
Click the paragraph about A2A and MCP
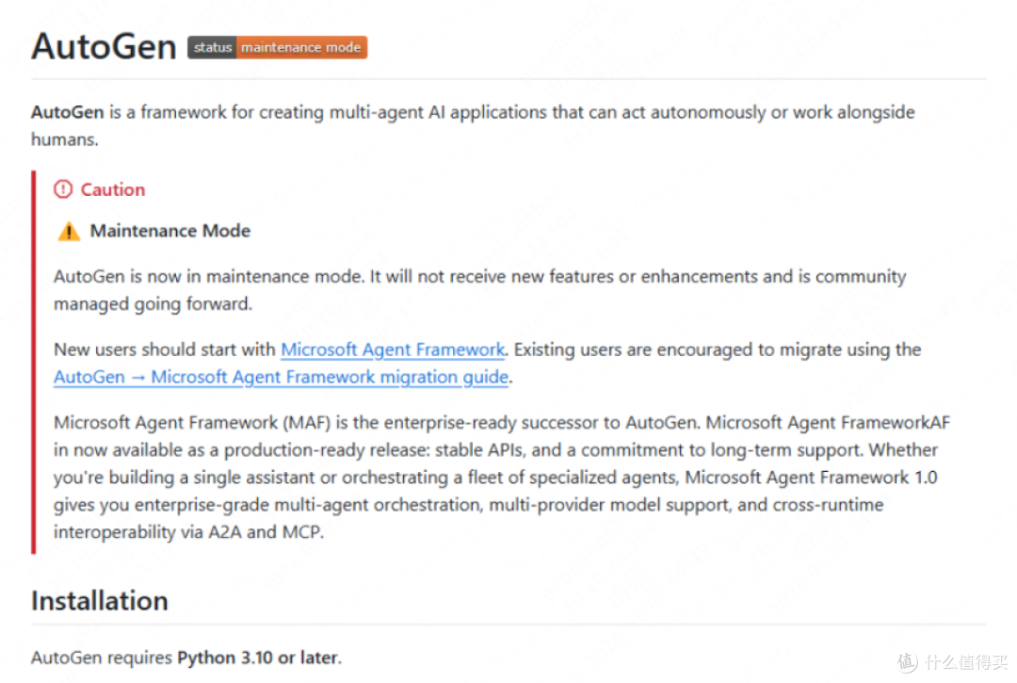(501, 478)
